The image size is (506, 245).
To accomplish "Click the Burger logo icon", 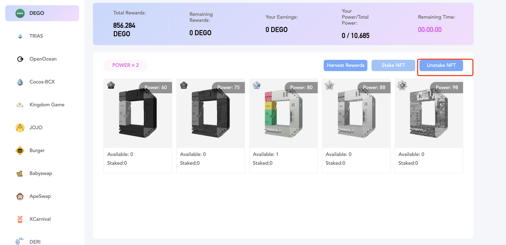I will (20, 151).
